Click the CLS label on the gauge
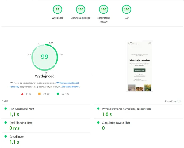Viewport: 184px width, 148px height. pos(29,54)
